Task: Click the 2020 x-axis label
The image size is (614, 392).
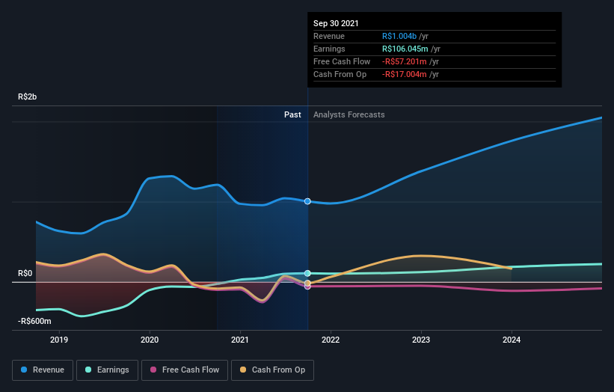Action: pos(150,340)
